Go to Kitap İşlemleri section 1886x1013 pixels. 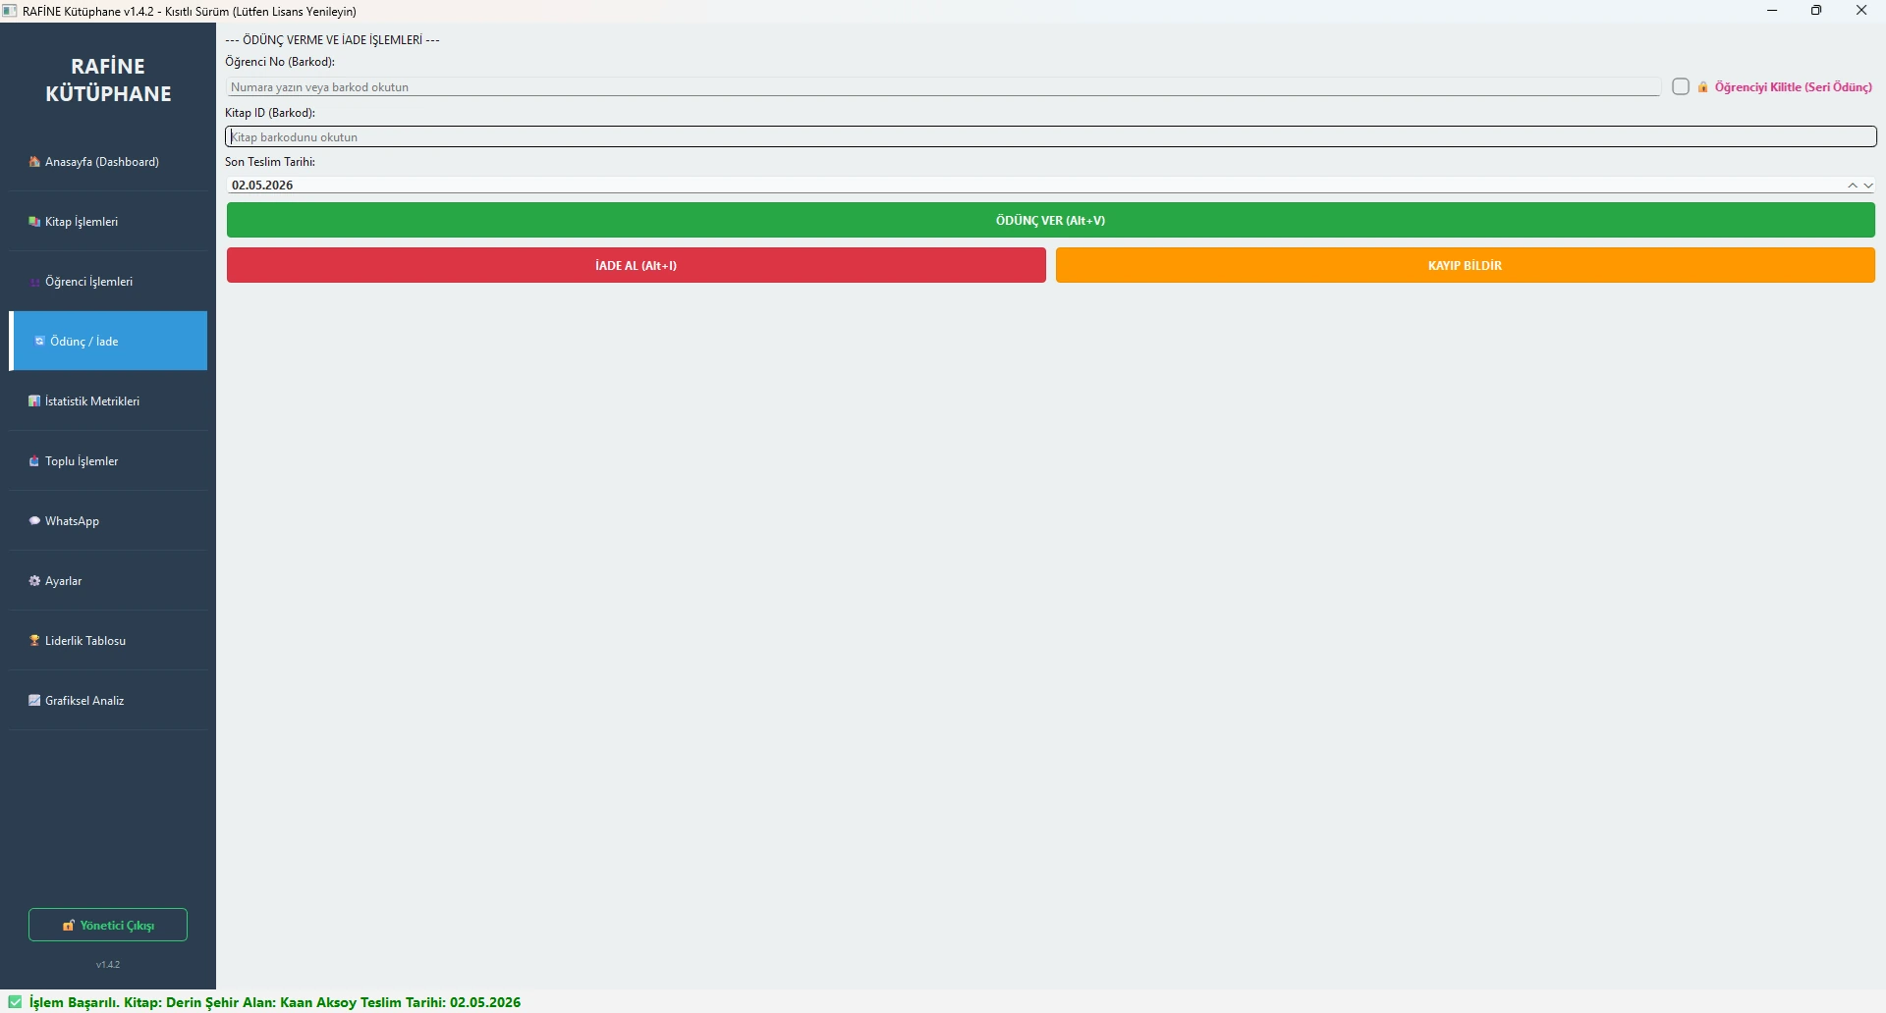coord(108,222)
